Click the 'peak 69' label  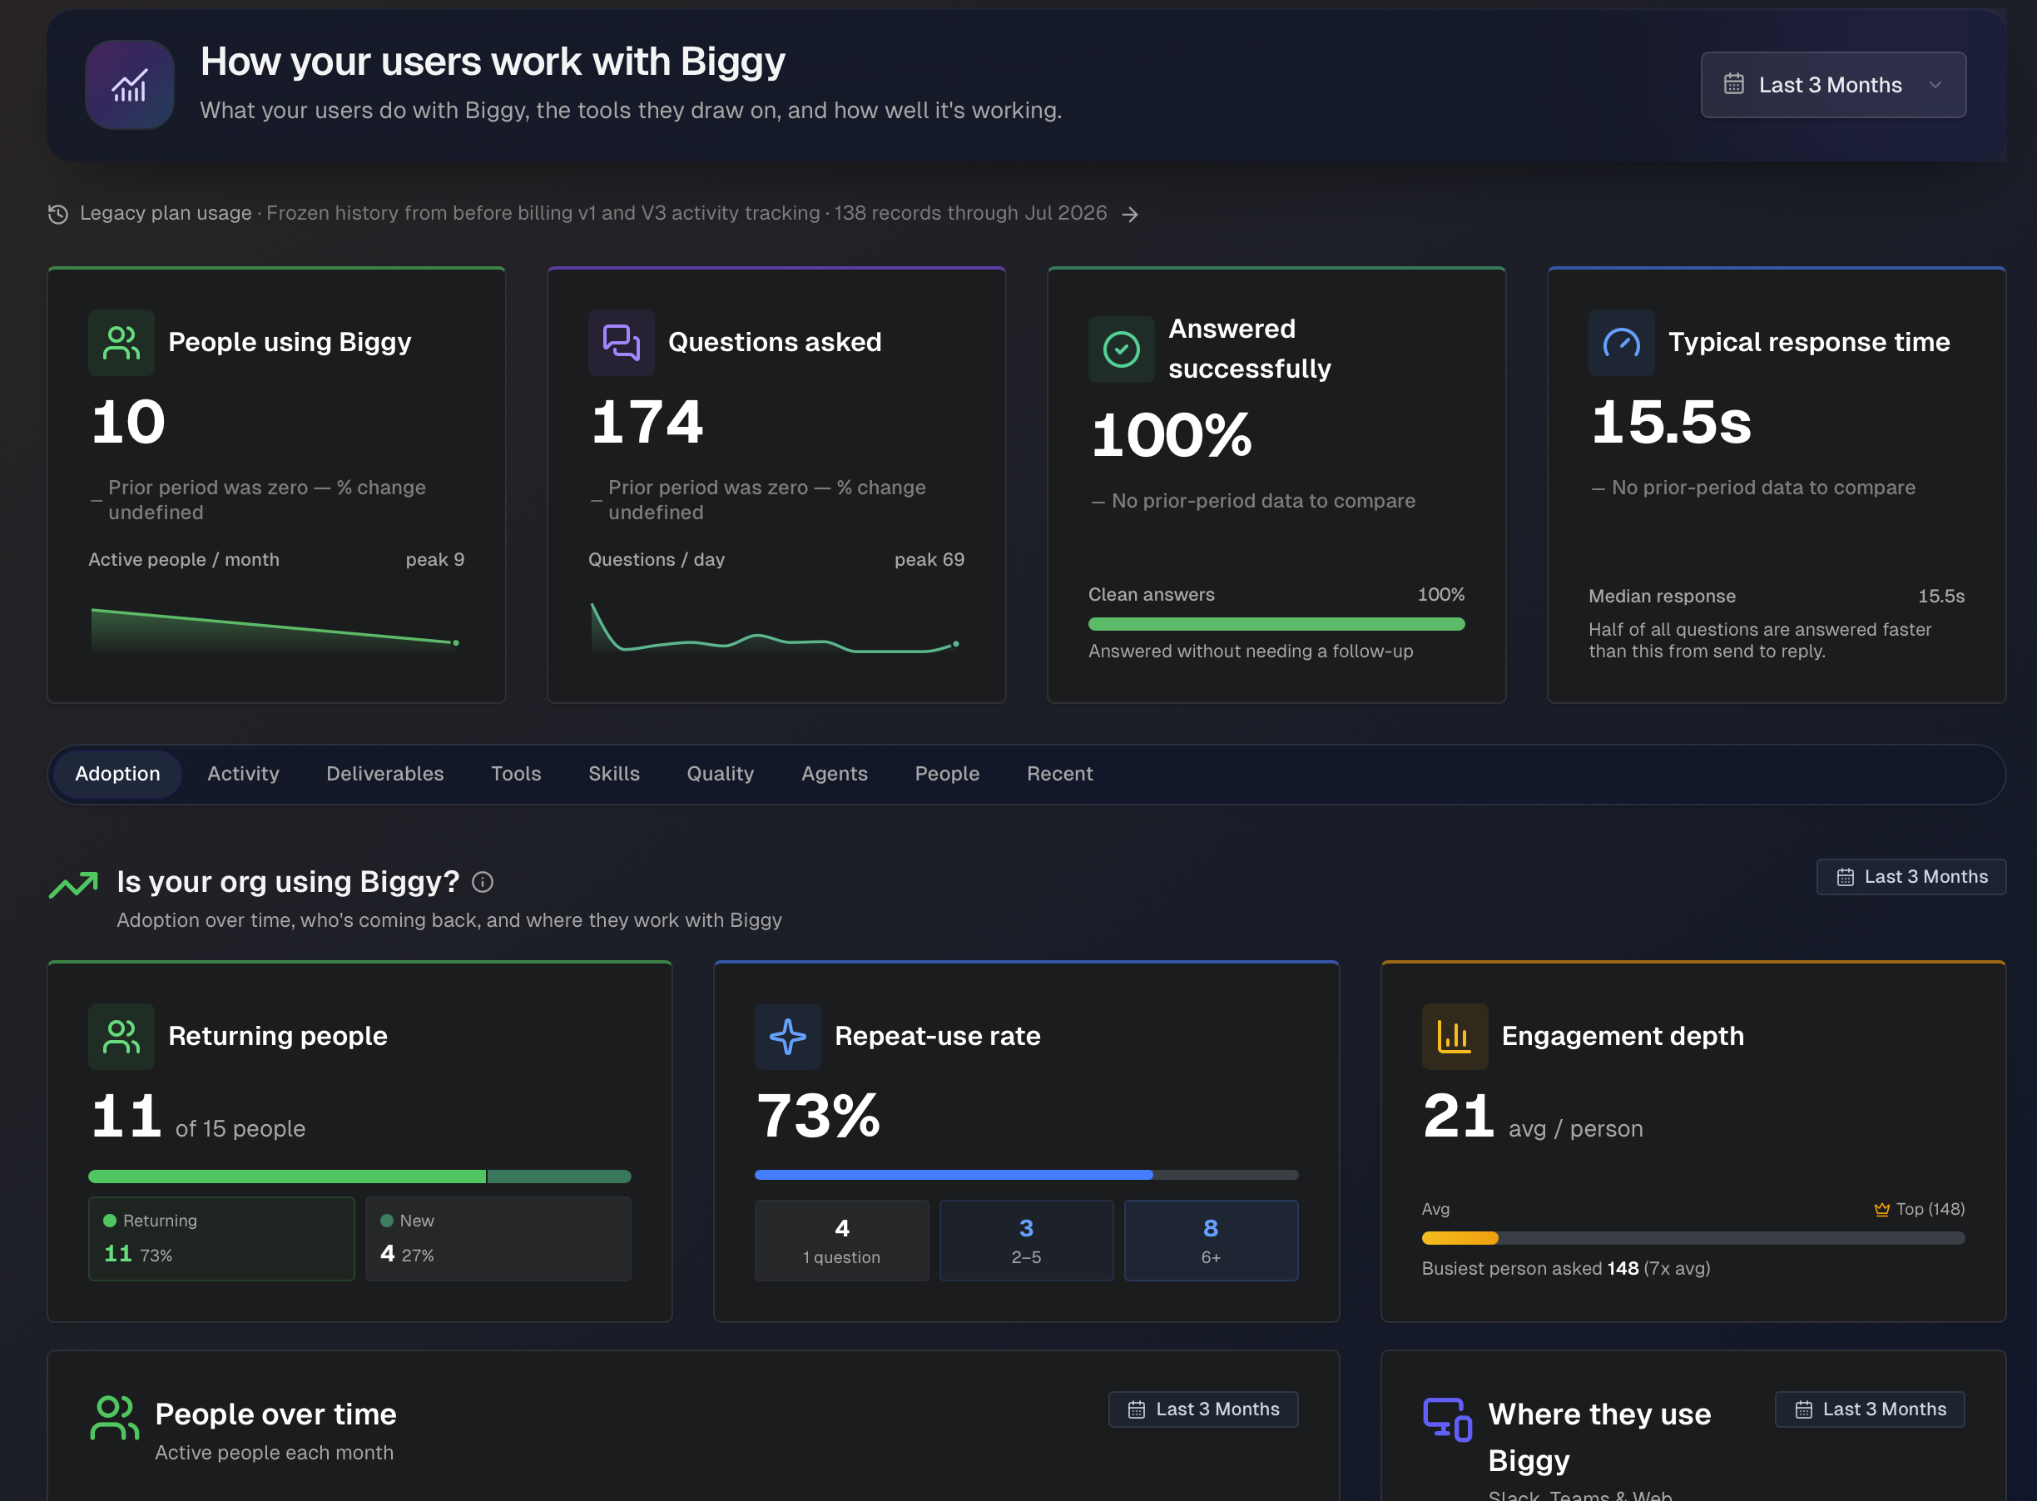click(929, 560)
